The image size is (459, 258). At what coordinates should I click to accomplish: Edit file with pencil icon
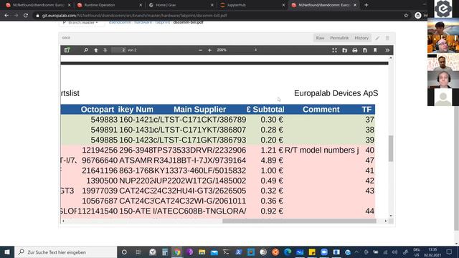(x=378, y=38)
